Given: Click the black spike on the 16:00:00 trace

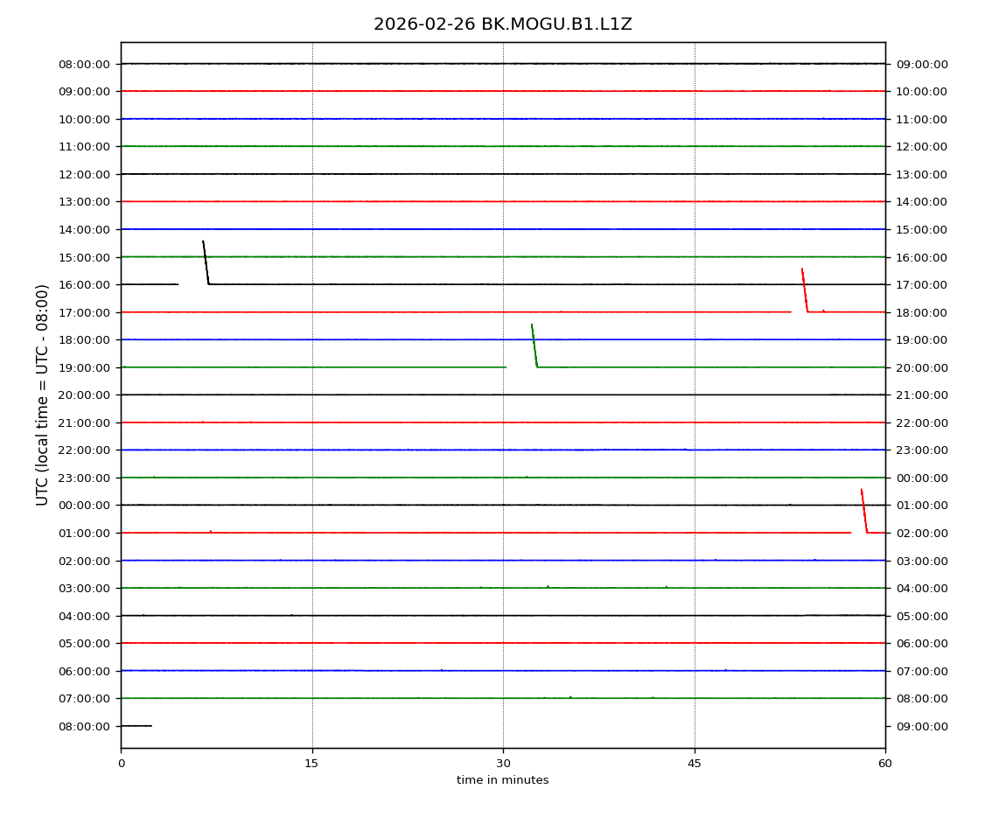Looking at the screenshot, I should pyautogui.click(x=206, y=262).
